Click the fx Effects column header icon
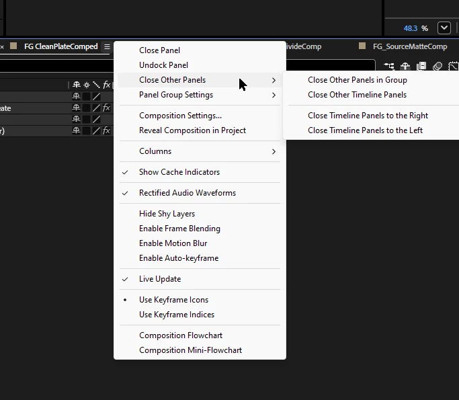This screenshot has width=459, height=400. [x=107, y=85]
